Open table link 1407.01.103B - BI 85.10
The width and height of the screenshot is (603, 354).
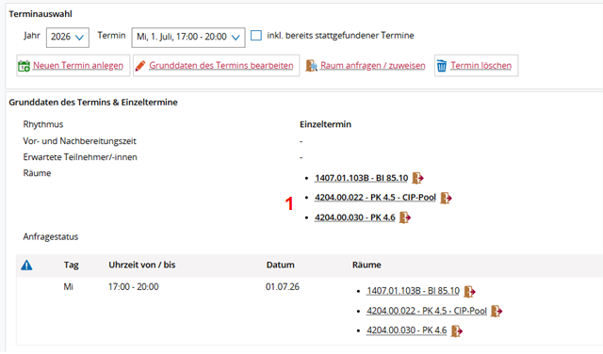pyautogui.click(x=413, y=291)
